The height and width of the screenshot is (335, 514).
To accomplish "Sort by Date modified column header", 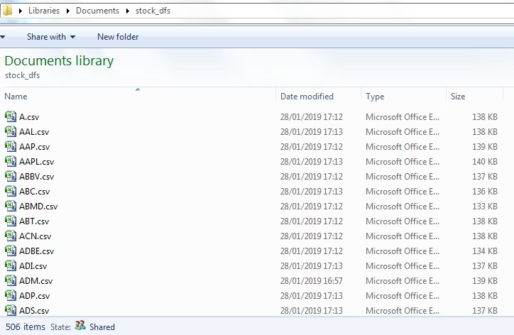I will pyautogui.click(x=307, y=97).
